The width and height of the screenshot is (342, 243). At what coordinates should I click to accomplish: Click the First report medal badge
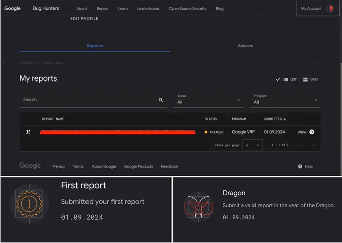(29, 204)
